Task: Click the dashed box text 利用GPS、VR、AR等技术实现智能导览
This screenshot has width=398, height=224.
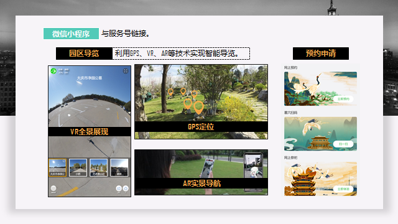Action: coord(177,54)
